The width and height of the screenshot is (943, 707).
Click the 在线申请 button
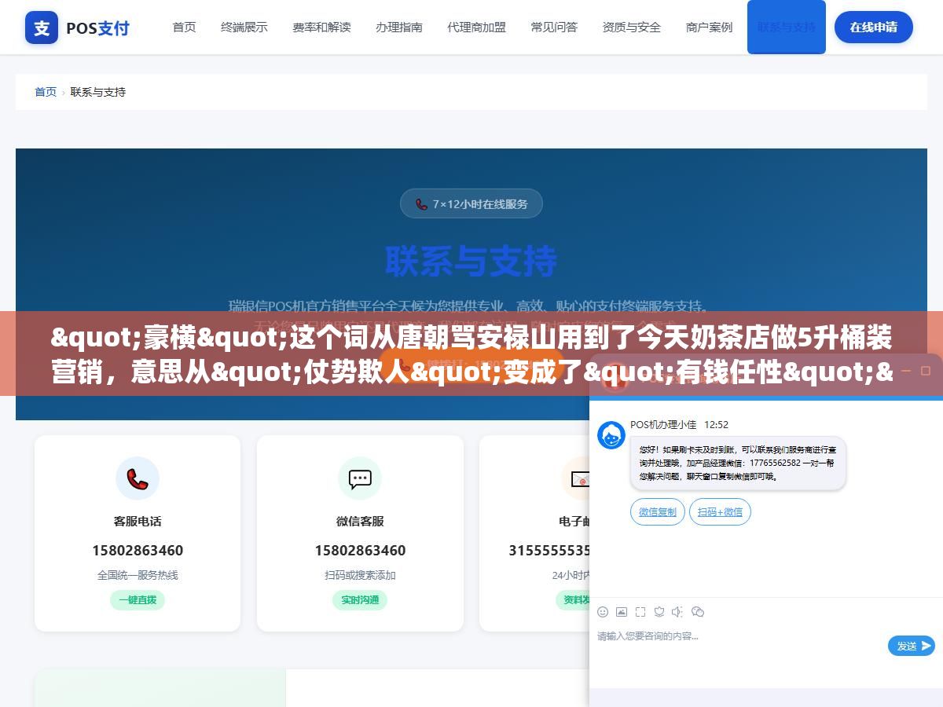[x=874, y=27]
